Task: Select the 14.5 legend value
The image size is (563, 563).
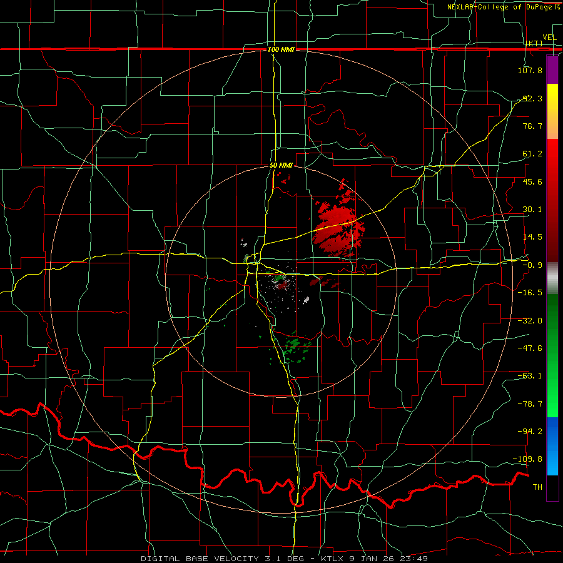Action: pyautogui.click(x=532, y=237)
